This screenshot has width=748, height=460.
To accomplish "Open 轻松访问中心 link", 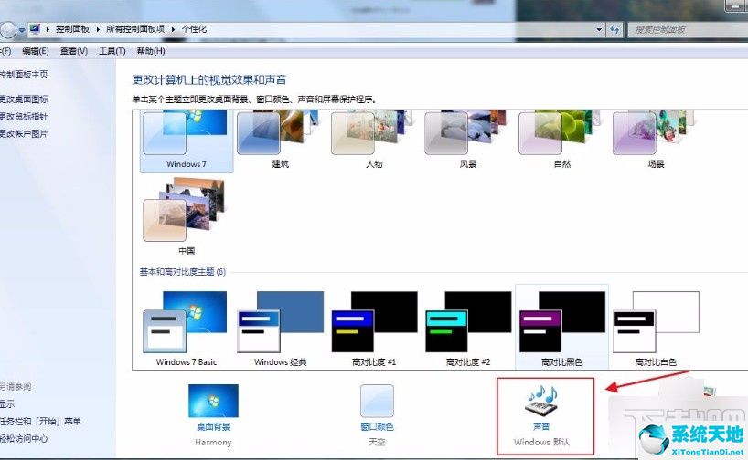I will tap(24, 438).
